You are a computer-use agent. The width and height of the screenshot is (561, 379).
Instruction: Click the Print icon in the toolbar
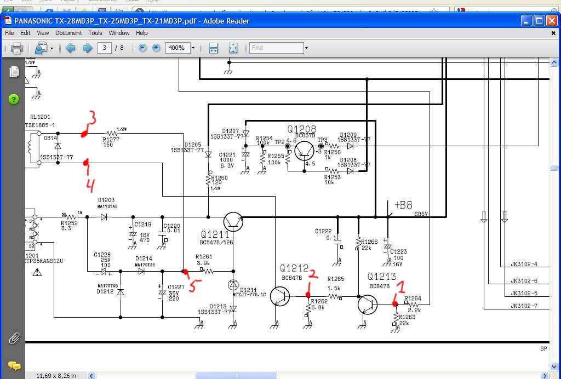tap(16, 48)
